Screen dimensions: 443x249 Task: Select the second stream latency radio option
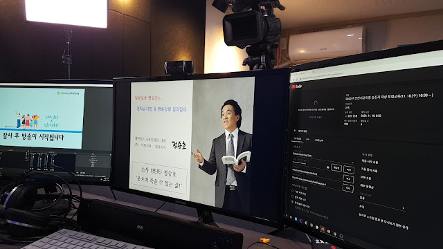(x=293, y=196)
